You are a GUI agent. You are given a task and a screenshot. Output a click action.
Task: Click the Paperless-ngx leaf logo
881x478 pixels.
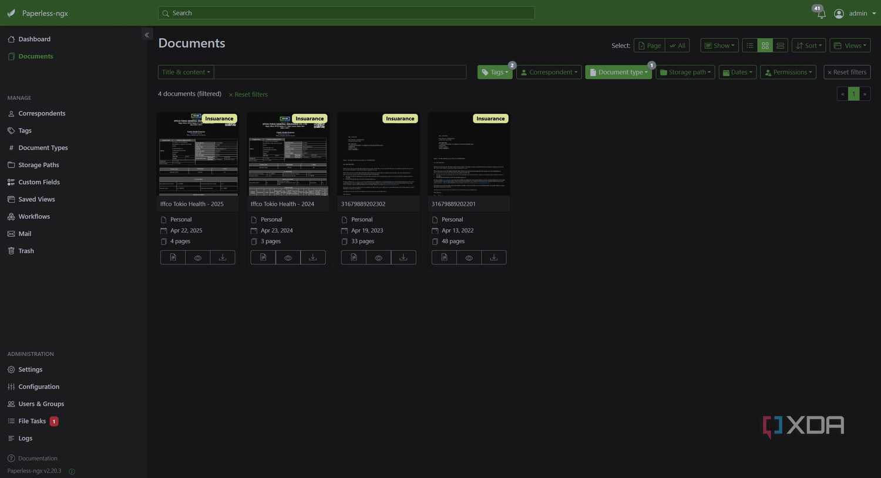point(11,13)
